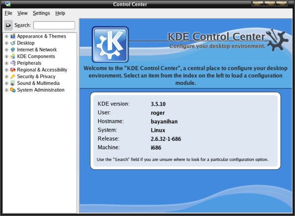Viewport: 295px width, 216px height.
Task: Expand the Regional & Accessibility tree node
Action: click(6, 70)
